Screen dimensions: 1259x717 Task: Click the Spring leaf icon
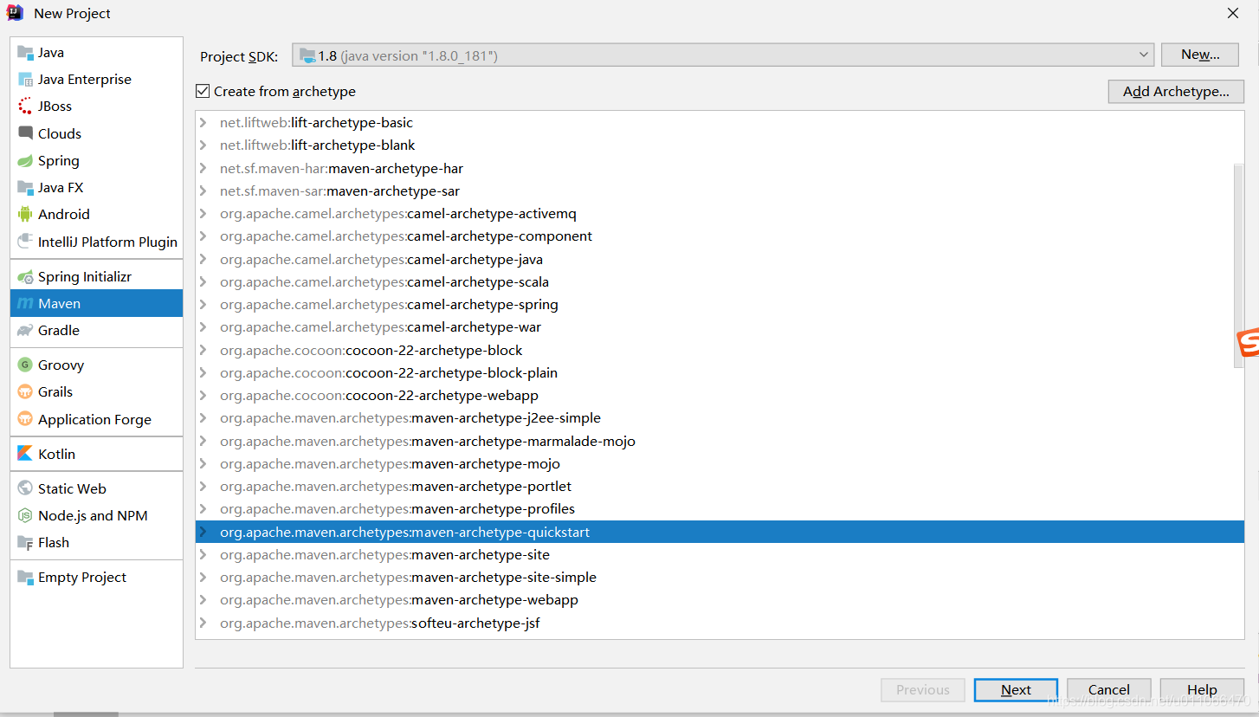(25, 161)
